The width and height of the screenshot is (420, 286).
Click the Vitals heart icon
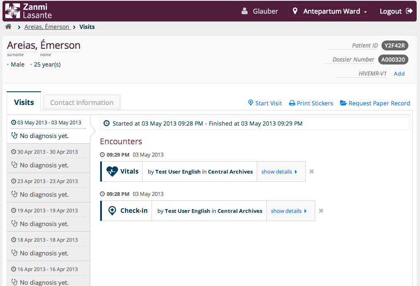click(112, 172)
